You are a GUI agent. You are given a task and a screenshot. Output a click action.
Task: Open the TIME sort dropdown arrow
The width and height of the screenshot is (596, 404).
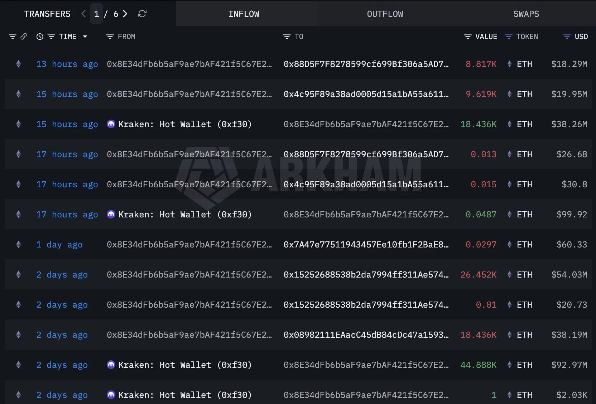pos(85,36)
